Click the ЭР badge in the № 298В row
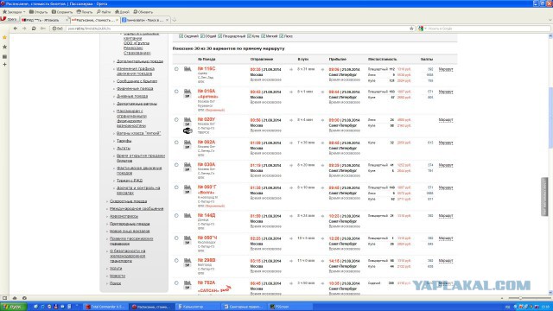The image size is (553, 311). (x=188, y=265)
